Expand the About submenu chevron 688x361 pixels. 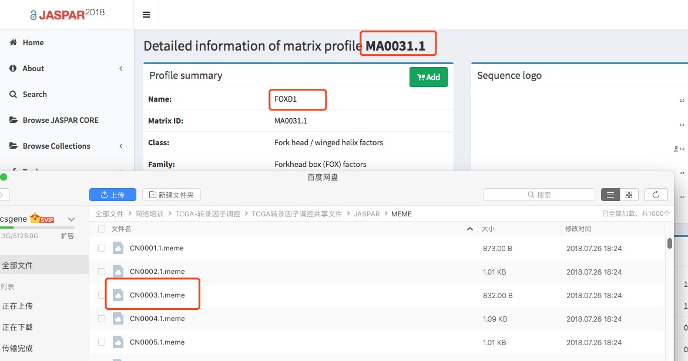(120, 69)
